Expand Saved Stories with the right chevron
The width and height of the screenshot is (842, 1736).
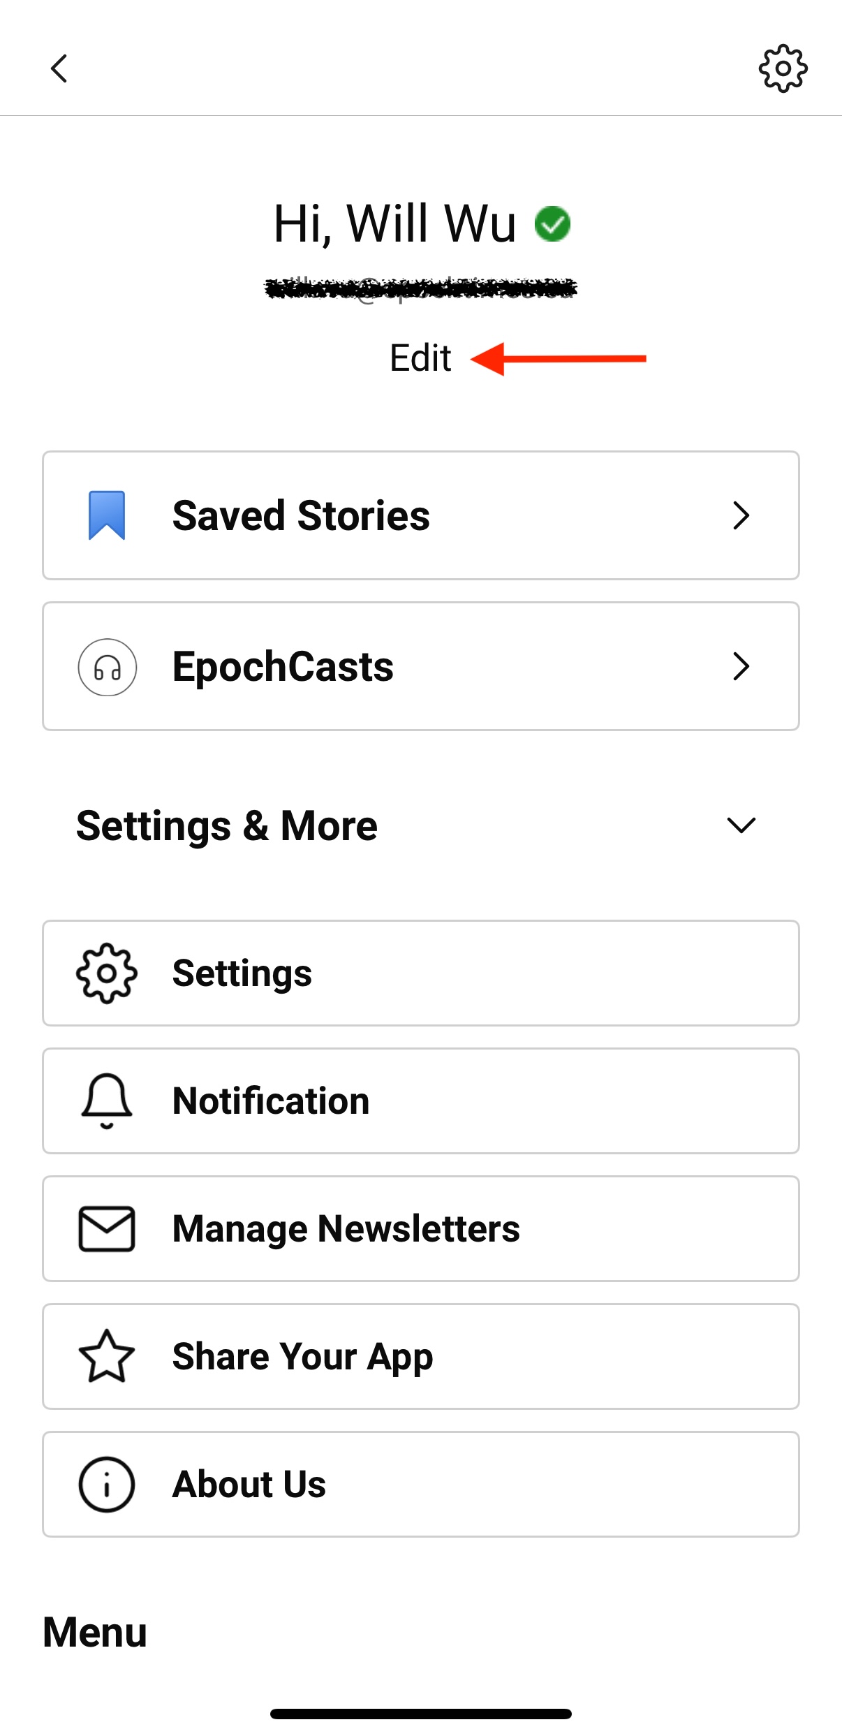click(741, 515)
